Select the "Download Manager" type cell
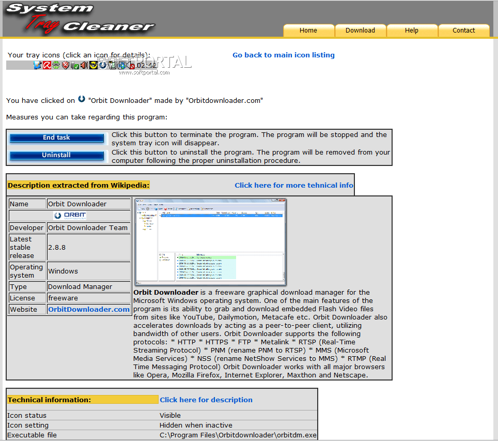This screenshot has height=441, width=498. pos(89,286)
